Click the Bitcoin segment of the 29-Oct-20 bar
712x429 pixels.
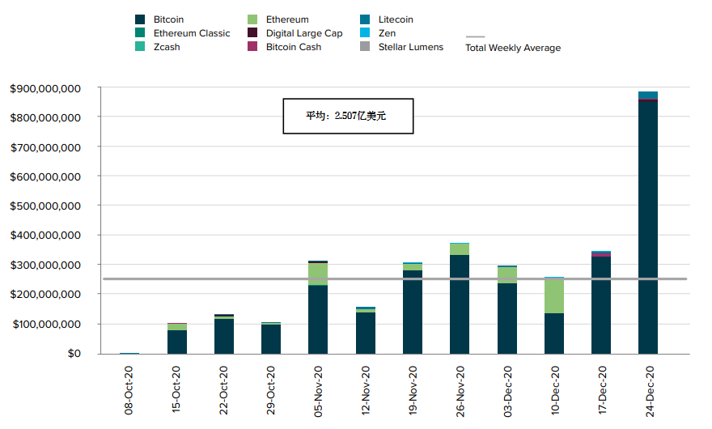pyautogui.click(x=271, y=339)
